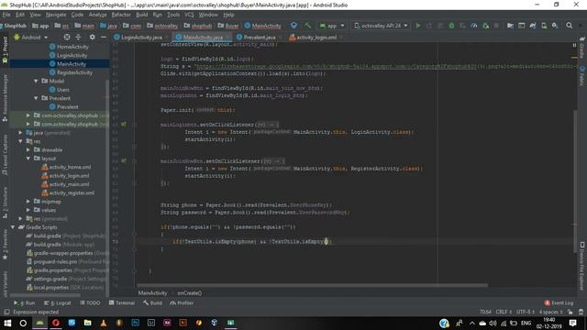
Task: Expand the values folder
Action: [x=28, y=210]
